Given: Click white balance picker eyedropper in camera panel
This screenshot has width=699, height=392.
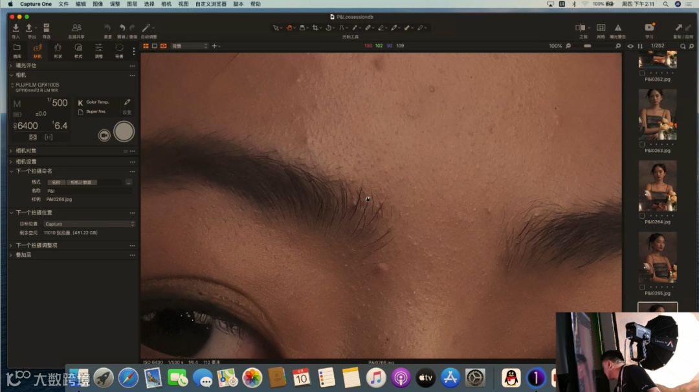Looking at the screenshot, I should coord(127,102).
